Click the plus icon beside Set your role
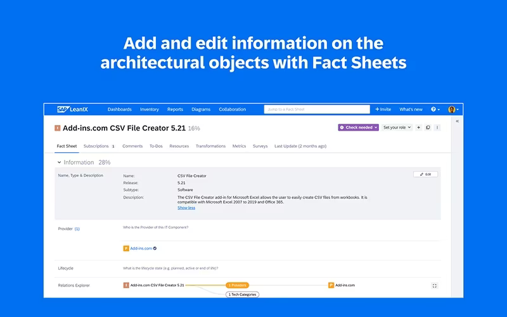 tap(418, 127)
